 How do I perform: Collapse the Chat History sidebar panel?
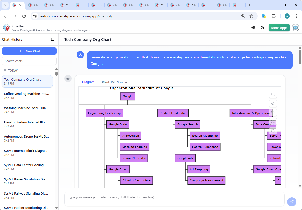tap(53, 39)
